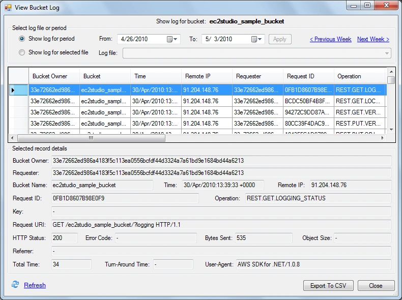Sort by Request ID column header
The image size is (402, 300).
pyautogui.click(x=308, y=76)
